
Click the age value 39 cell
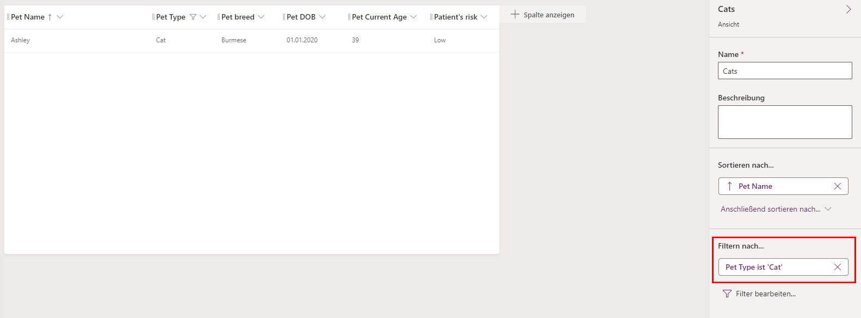(355, 40)
